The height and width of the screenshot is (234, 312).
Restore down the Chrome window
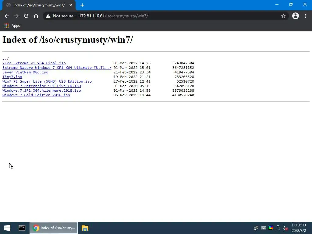(x=291, y=4)
